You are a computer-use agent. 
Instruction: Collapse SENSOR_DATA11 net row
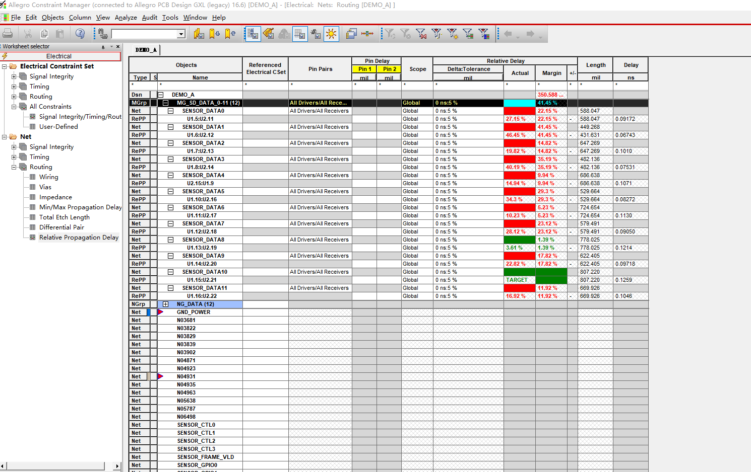(170, 288)
